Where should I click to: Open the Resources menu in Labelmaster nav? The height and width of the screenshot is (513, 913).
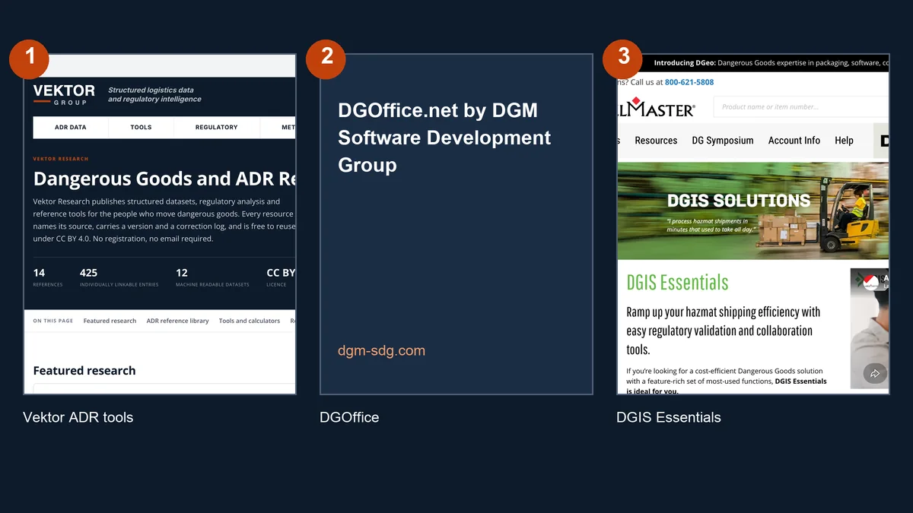pos(656,141)
